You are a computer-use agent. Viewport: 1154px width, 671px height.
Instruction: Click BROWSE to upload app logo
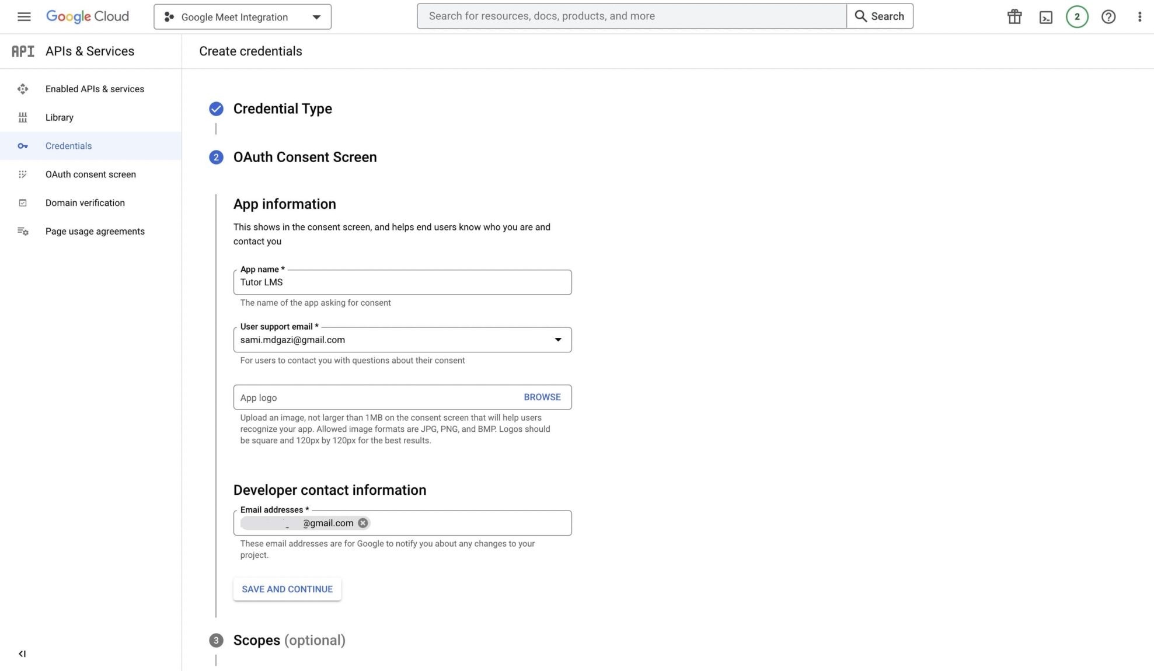tap(542, 397)
